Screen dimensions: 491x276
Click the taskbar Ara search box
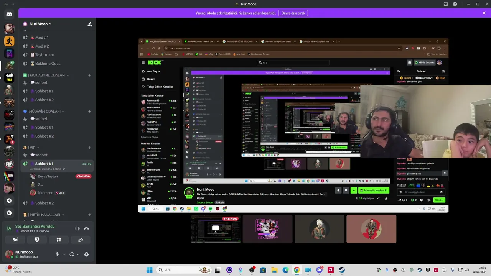coord(184,270)
